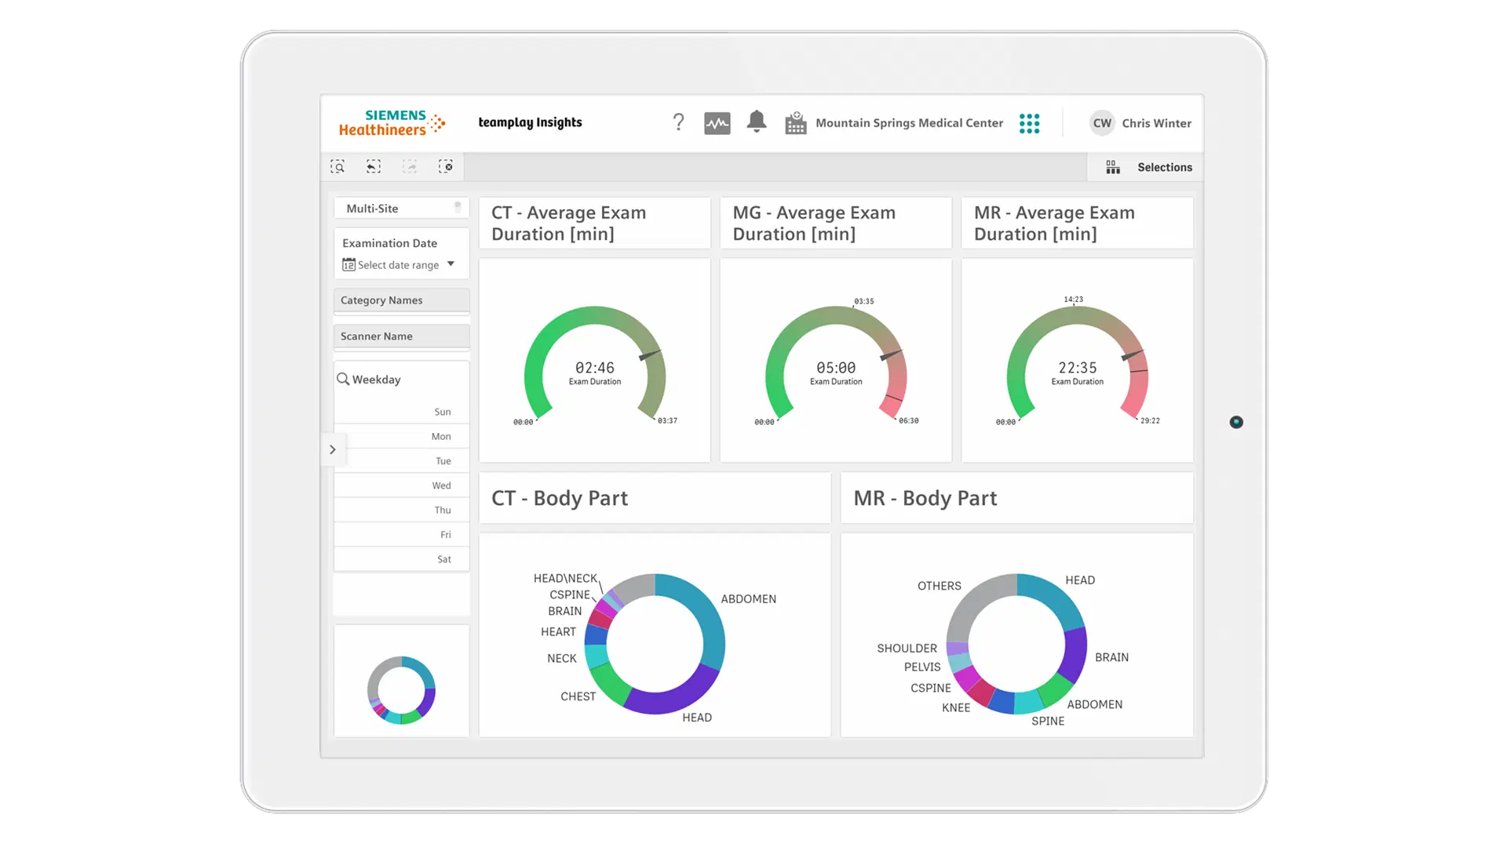Expand the side panel chevron arrow

[x=333, y=449]
